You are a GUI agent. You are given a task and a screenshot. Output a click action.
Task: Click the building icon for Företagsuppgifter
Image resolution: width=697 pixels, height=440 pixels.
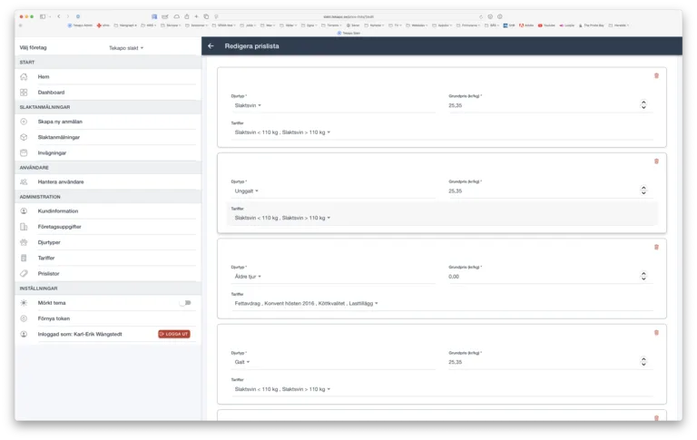(24, 227)
